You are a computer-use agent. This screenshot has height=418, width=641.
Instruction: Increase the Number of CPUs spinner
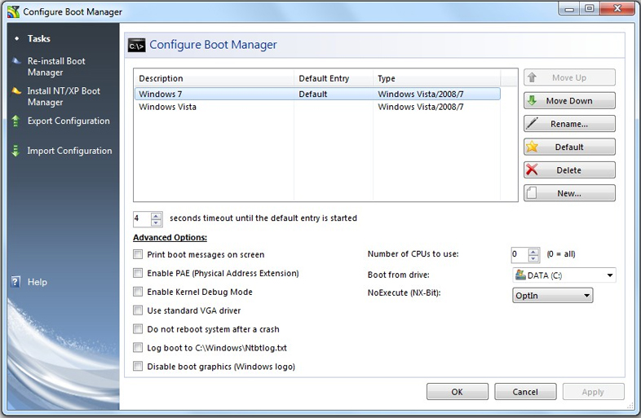[534, 251]
